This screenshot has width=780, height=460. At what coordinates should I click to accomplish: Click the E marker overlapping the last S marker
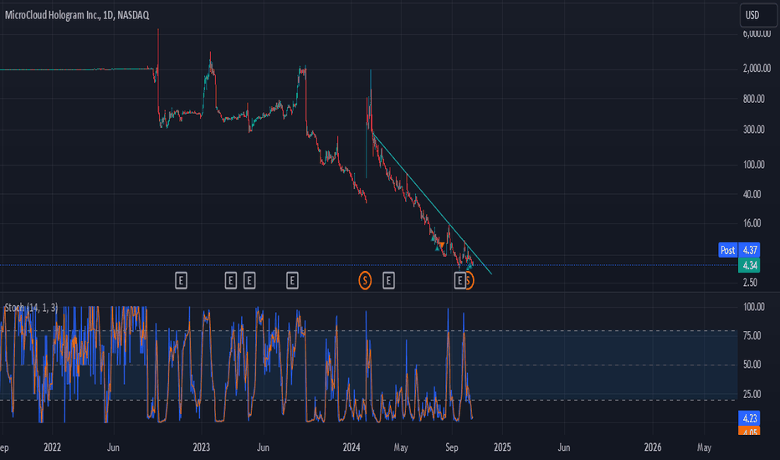point(459,281)
